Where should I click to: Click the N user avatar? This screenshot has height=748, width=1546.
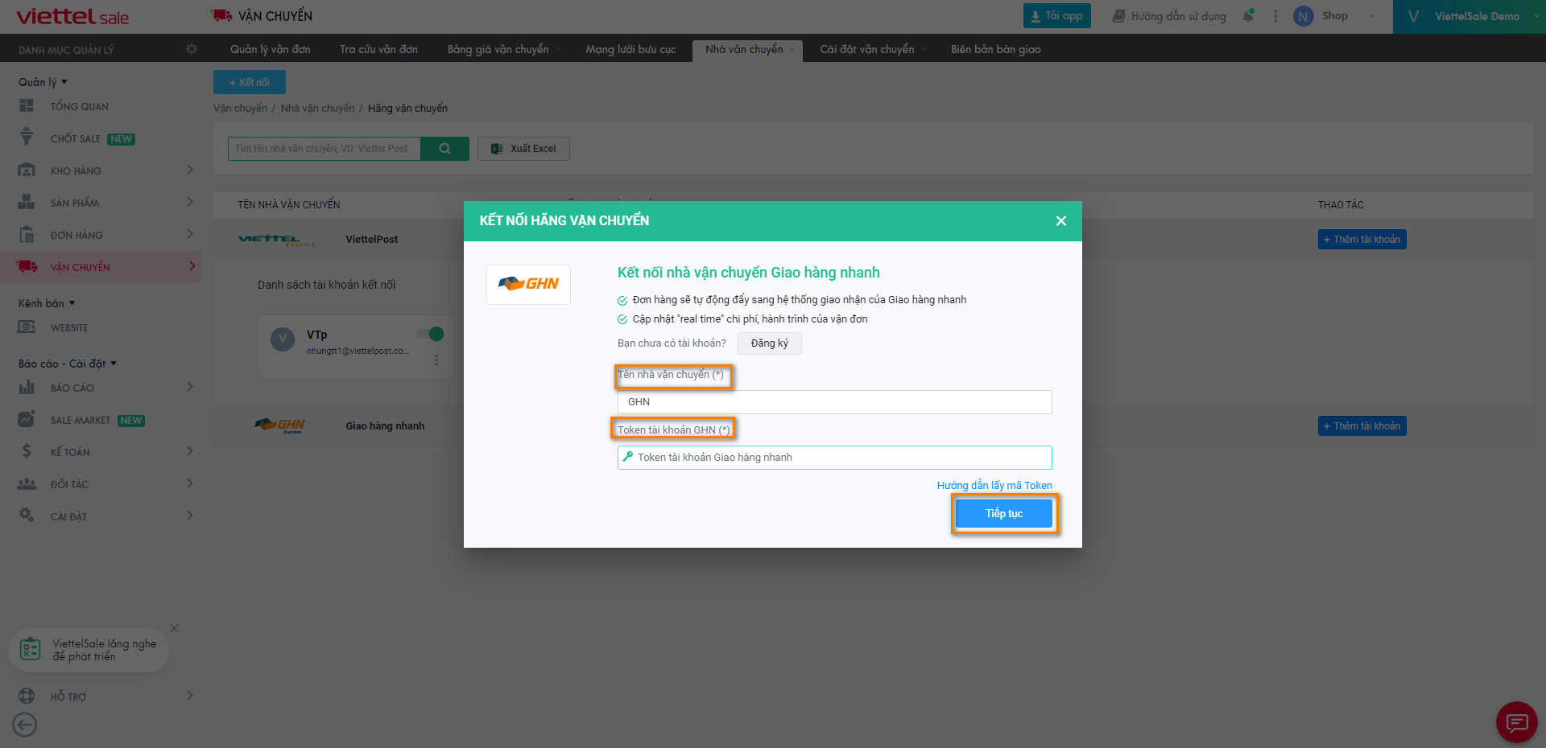[x=1303, y=16]
